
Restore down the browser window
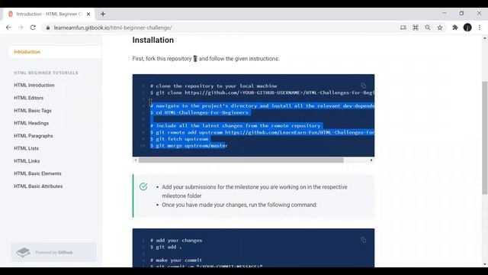click(461, 14)
